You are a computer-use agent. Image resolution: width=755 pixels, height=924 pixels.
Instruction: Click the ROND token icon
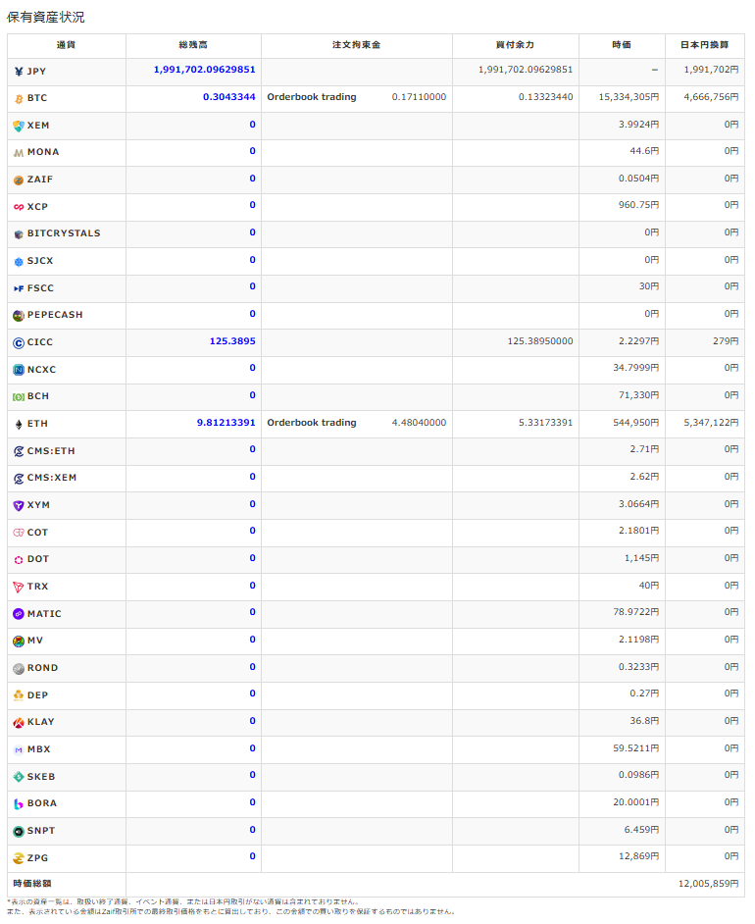[19, 669]
